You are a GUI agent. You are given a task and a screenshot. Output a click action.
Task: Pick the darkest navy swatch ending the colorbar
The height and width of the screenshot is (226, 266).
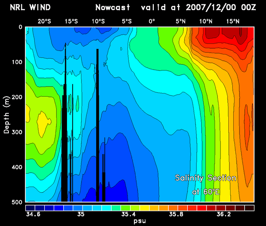(30, 208)
